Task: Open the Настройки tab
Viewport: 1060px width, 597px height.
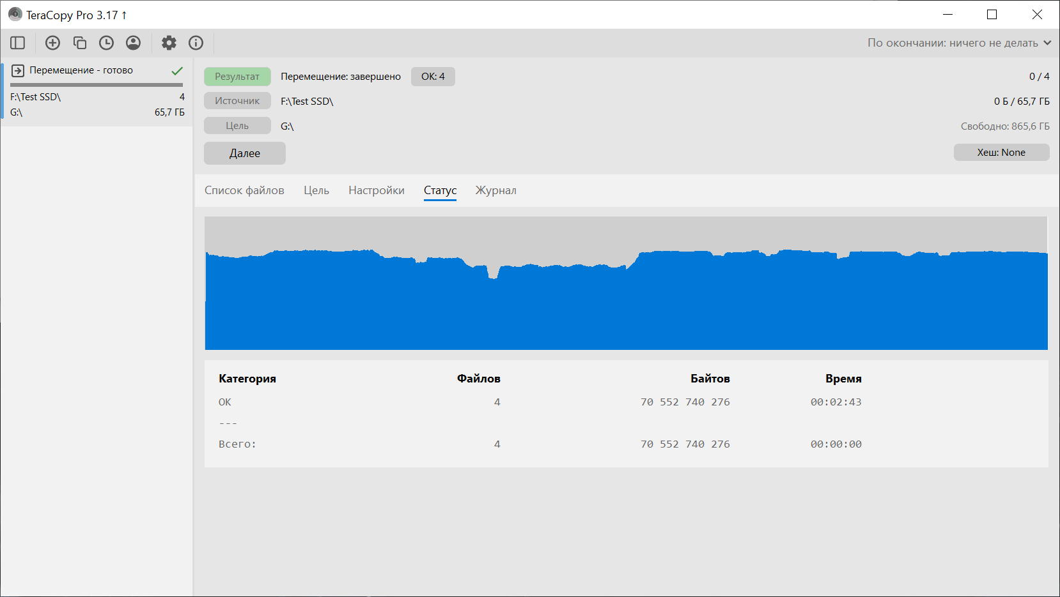Action: 377,190
